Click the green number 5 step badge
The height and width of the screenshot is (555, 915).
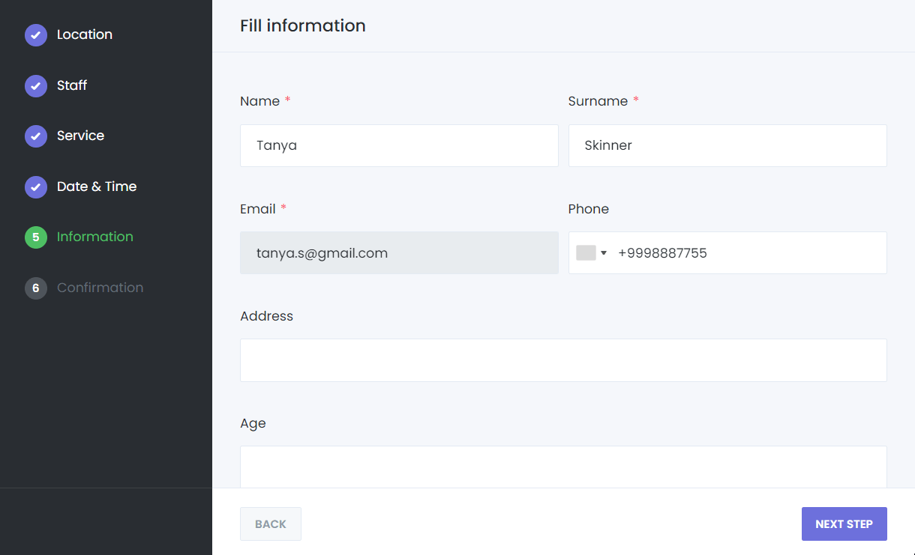35,237
